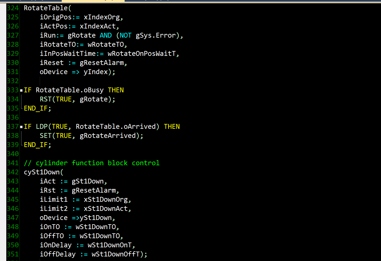The image size is (381, 261).
Task: Click the SET function call
Action: pos(46,136)
